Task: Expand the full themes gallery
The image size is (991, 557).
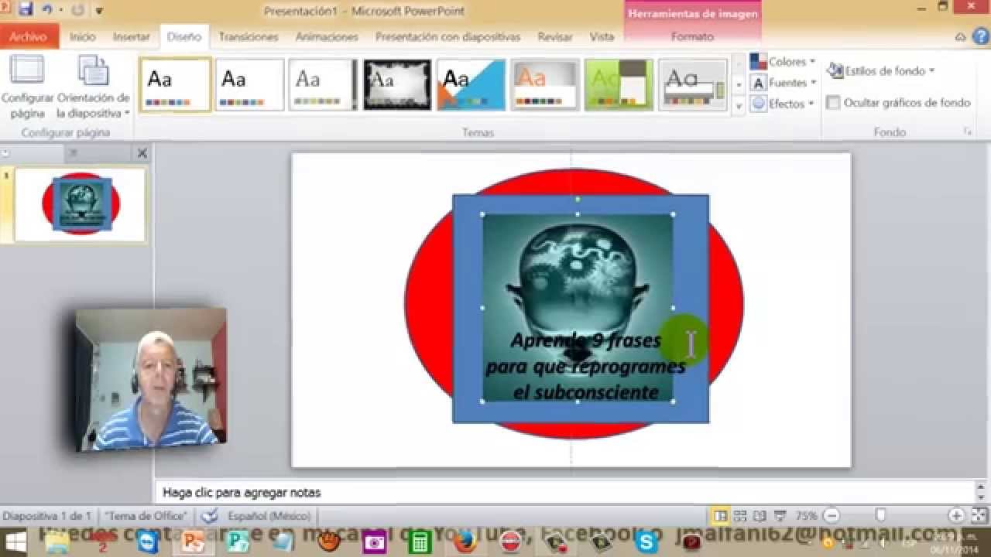Action: (739, 105)
